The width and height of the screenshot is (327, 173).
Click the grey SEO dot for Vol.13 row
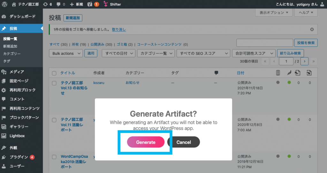278,83
